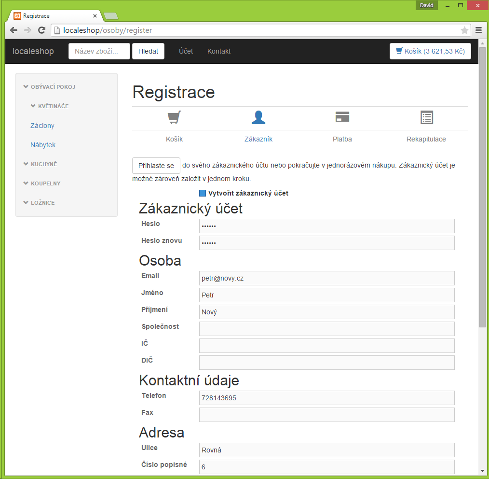This screenshot has width=489, height=479.
Task: Click the vertical scrollbar thumb
Action: click(482, 187)
